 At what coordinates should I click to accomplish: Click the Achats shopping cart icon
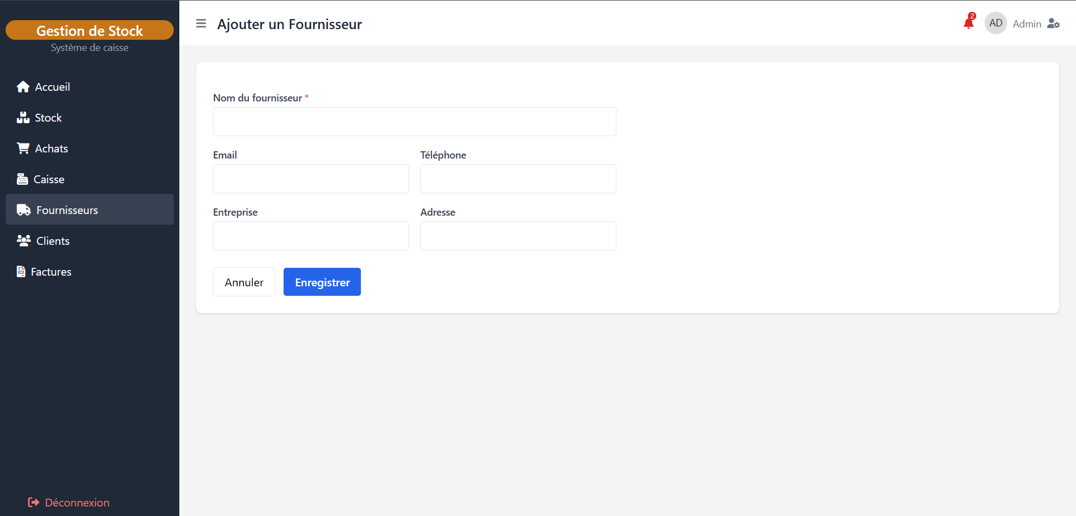(x=23, y=148)
